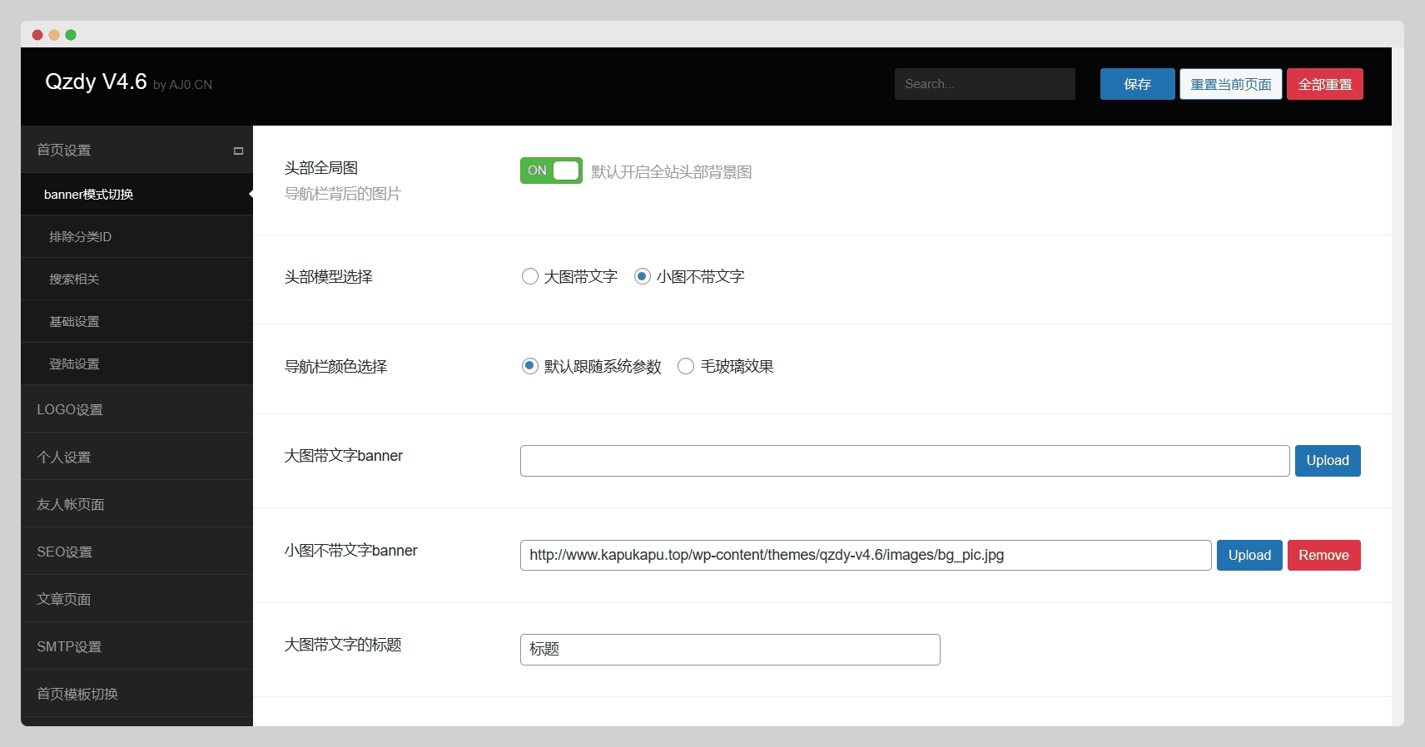
Task: Collapse the 首页设置 section icon
Action: tap(238, 151)
